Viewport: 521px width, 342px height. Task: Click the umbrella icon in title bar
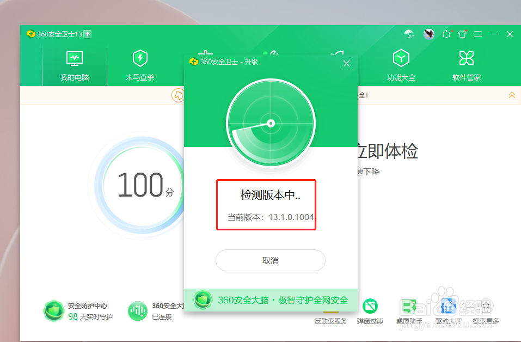click(x=409, y=34)
